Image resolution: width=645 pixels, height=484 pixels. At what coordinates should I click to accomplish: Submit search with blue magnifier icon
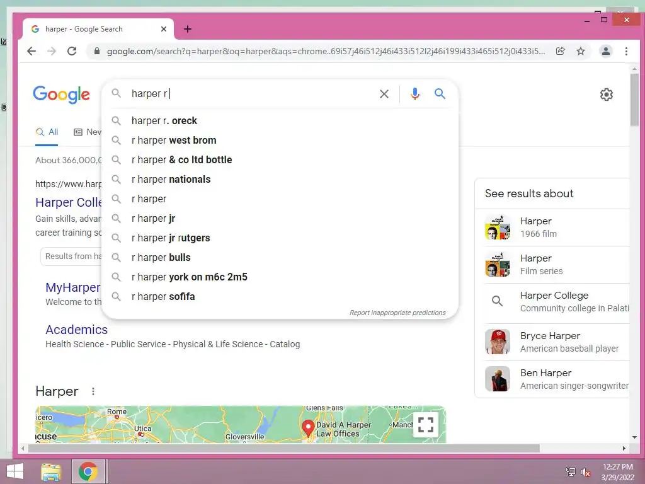pyautogui.click(x=440, y=94)
